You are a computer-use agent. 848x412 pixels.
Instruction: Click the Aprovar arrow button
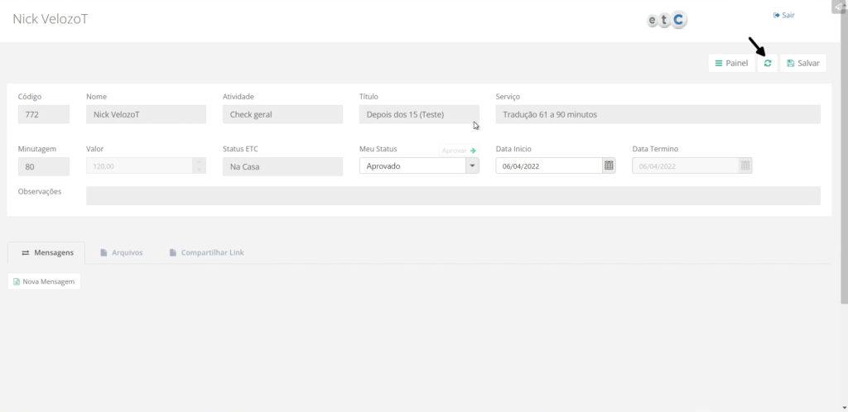[459, 151]
